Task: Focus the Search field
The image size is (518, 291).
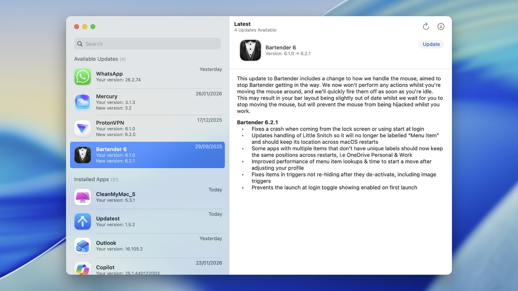Action: [147, 44]
